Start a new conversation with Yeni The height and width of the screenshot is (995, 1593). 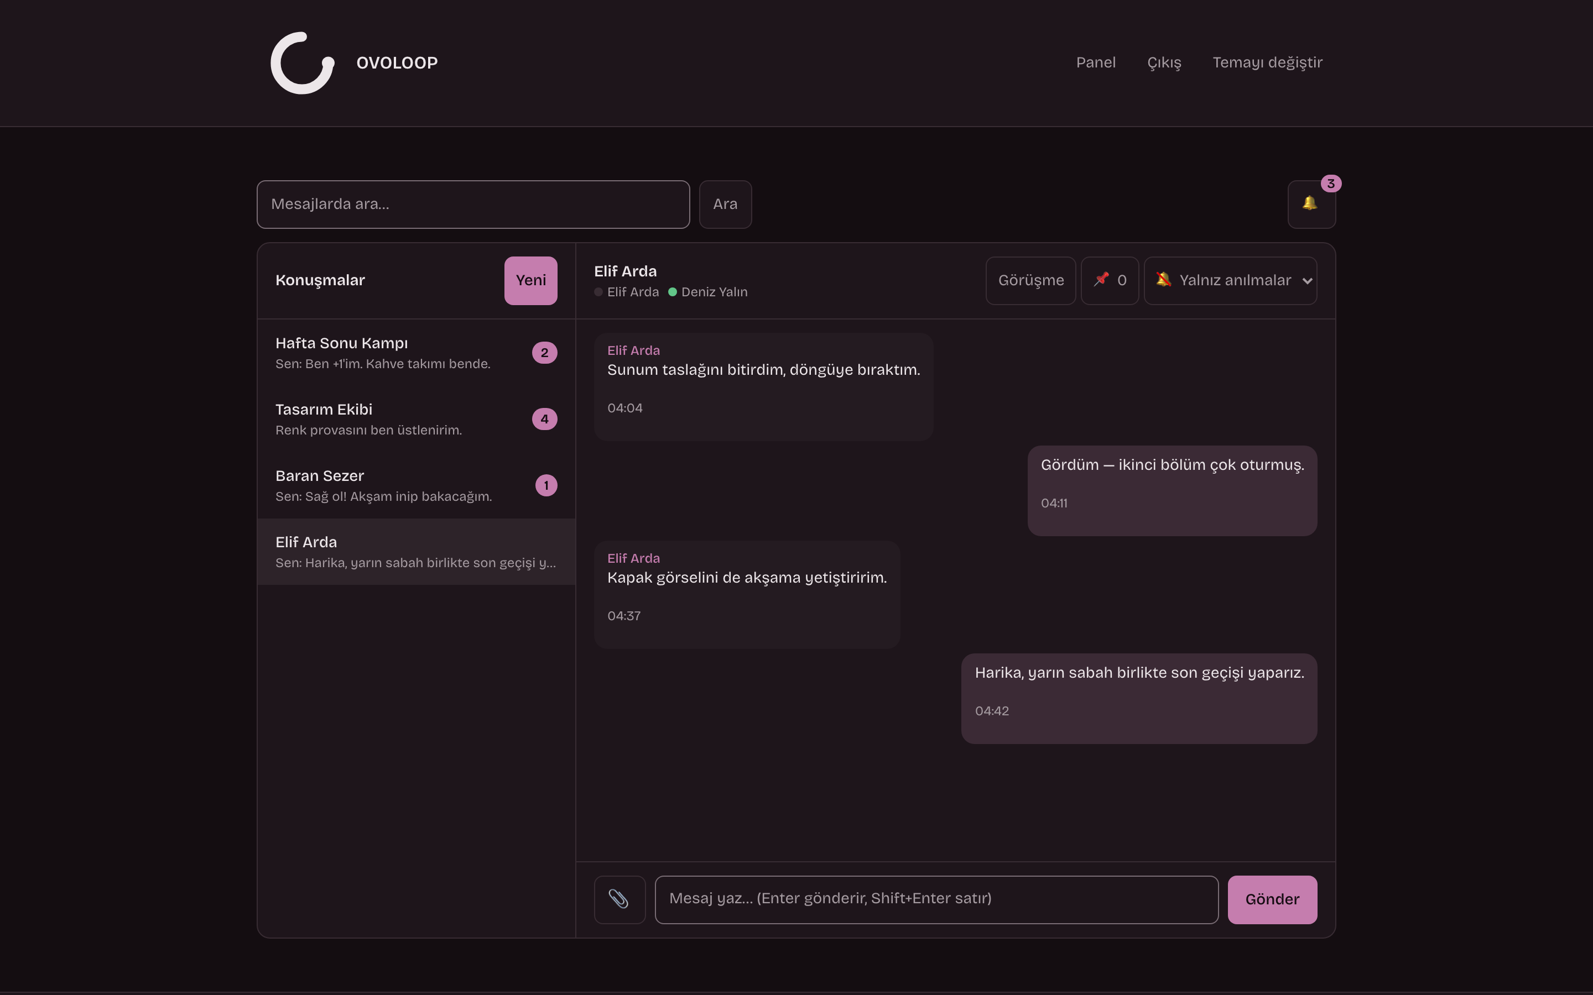(530, 280)
